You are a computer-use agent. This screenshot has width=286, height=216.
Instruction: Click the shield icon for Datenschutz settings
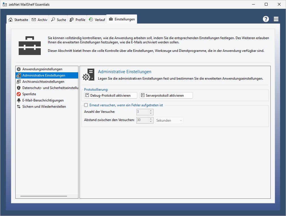[19, 88]
